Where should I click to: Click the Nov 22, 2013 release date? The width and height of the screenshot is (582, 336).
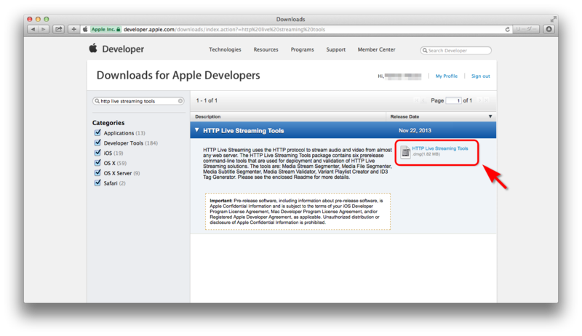coord(415,130)
